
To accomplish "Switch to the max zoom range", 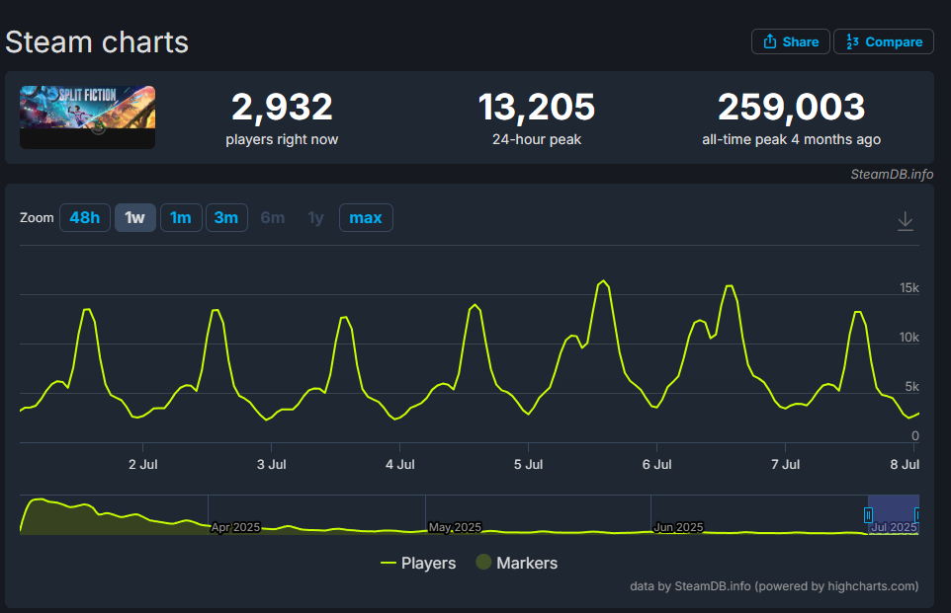I will pos(366,217).
